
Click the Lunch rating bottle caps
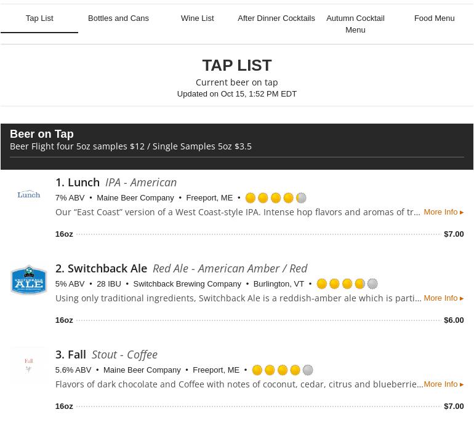[x=275, y=198]
